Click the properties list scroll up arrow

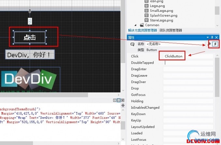217,55
